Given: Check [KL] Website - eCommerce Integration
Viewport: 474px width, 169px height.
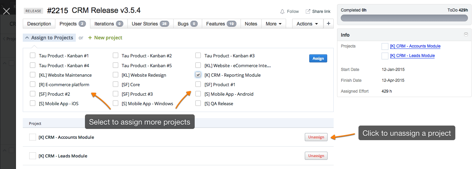Looking at the screenshot, I should pos(198,65).
